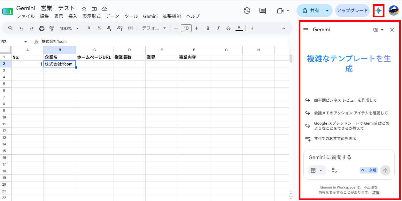Click the Gemini sparkle icon
The height and width of the screenshot is (201, 402).
click(x=379, y=11)
